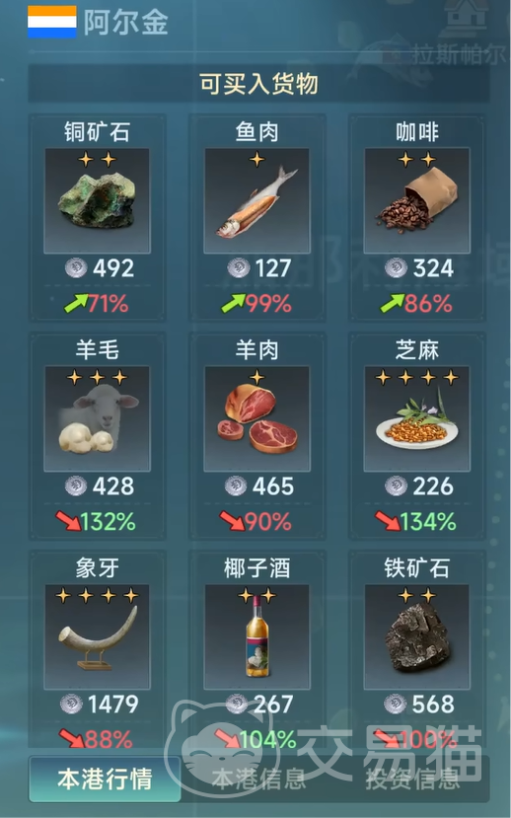This screenshot has height=818, width=511.
Task: Choose the coffee (咖啡) beans item image
Action: click(x=417, y=201)
